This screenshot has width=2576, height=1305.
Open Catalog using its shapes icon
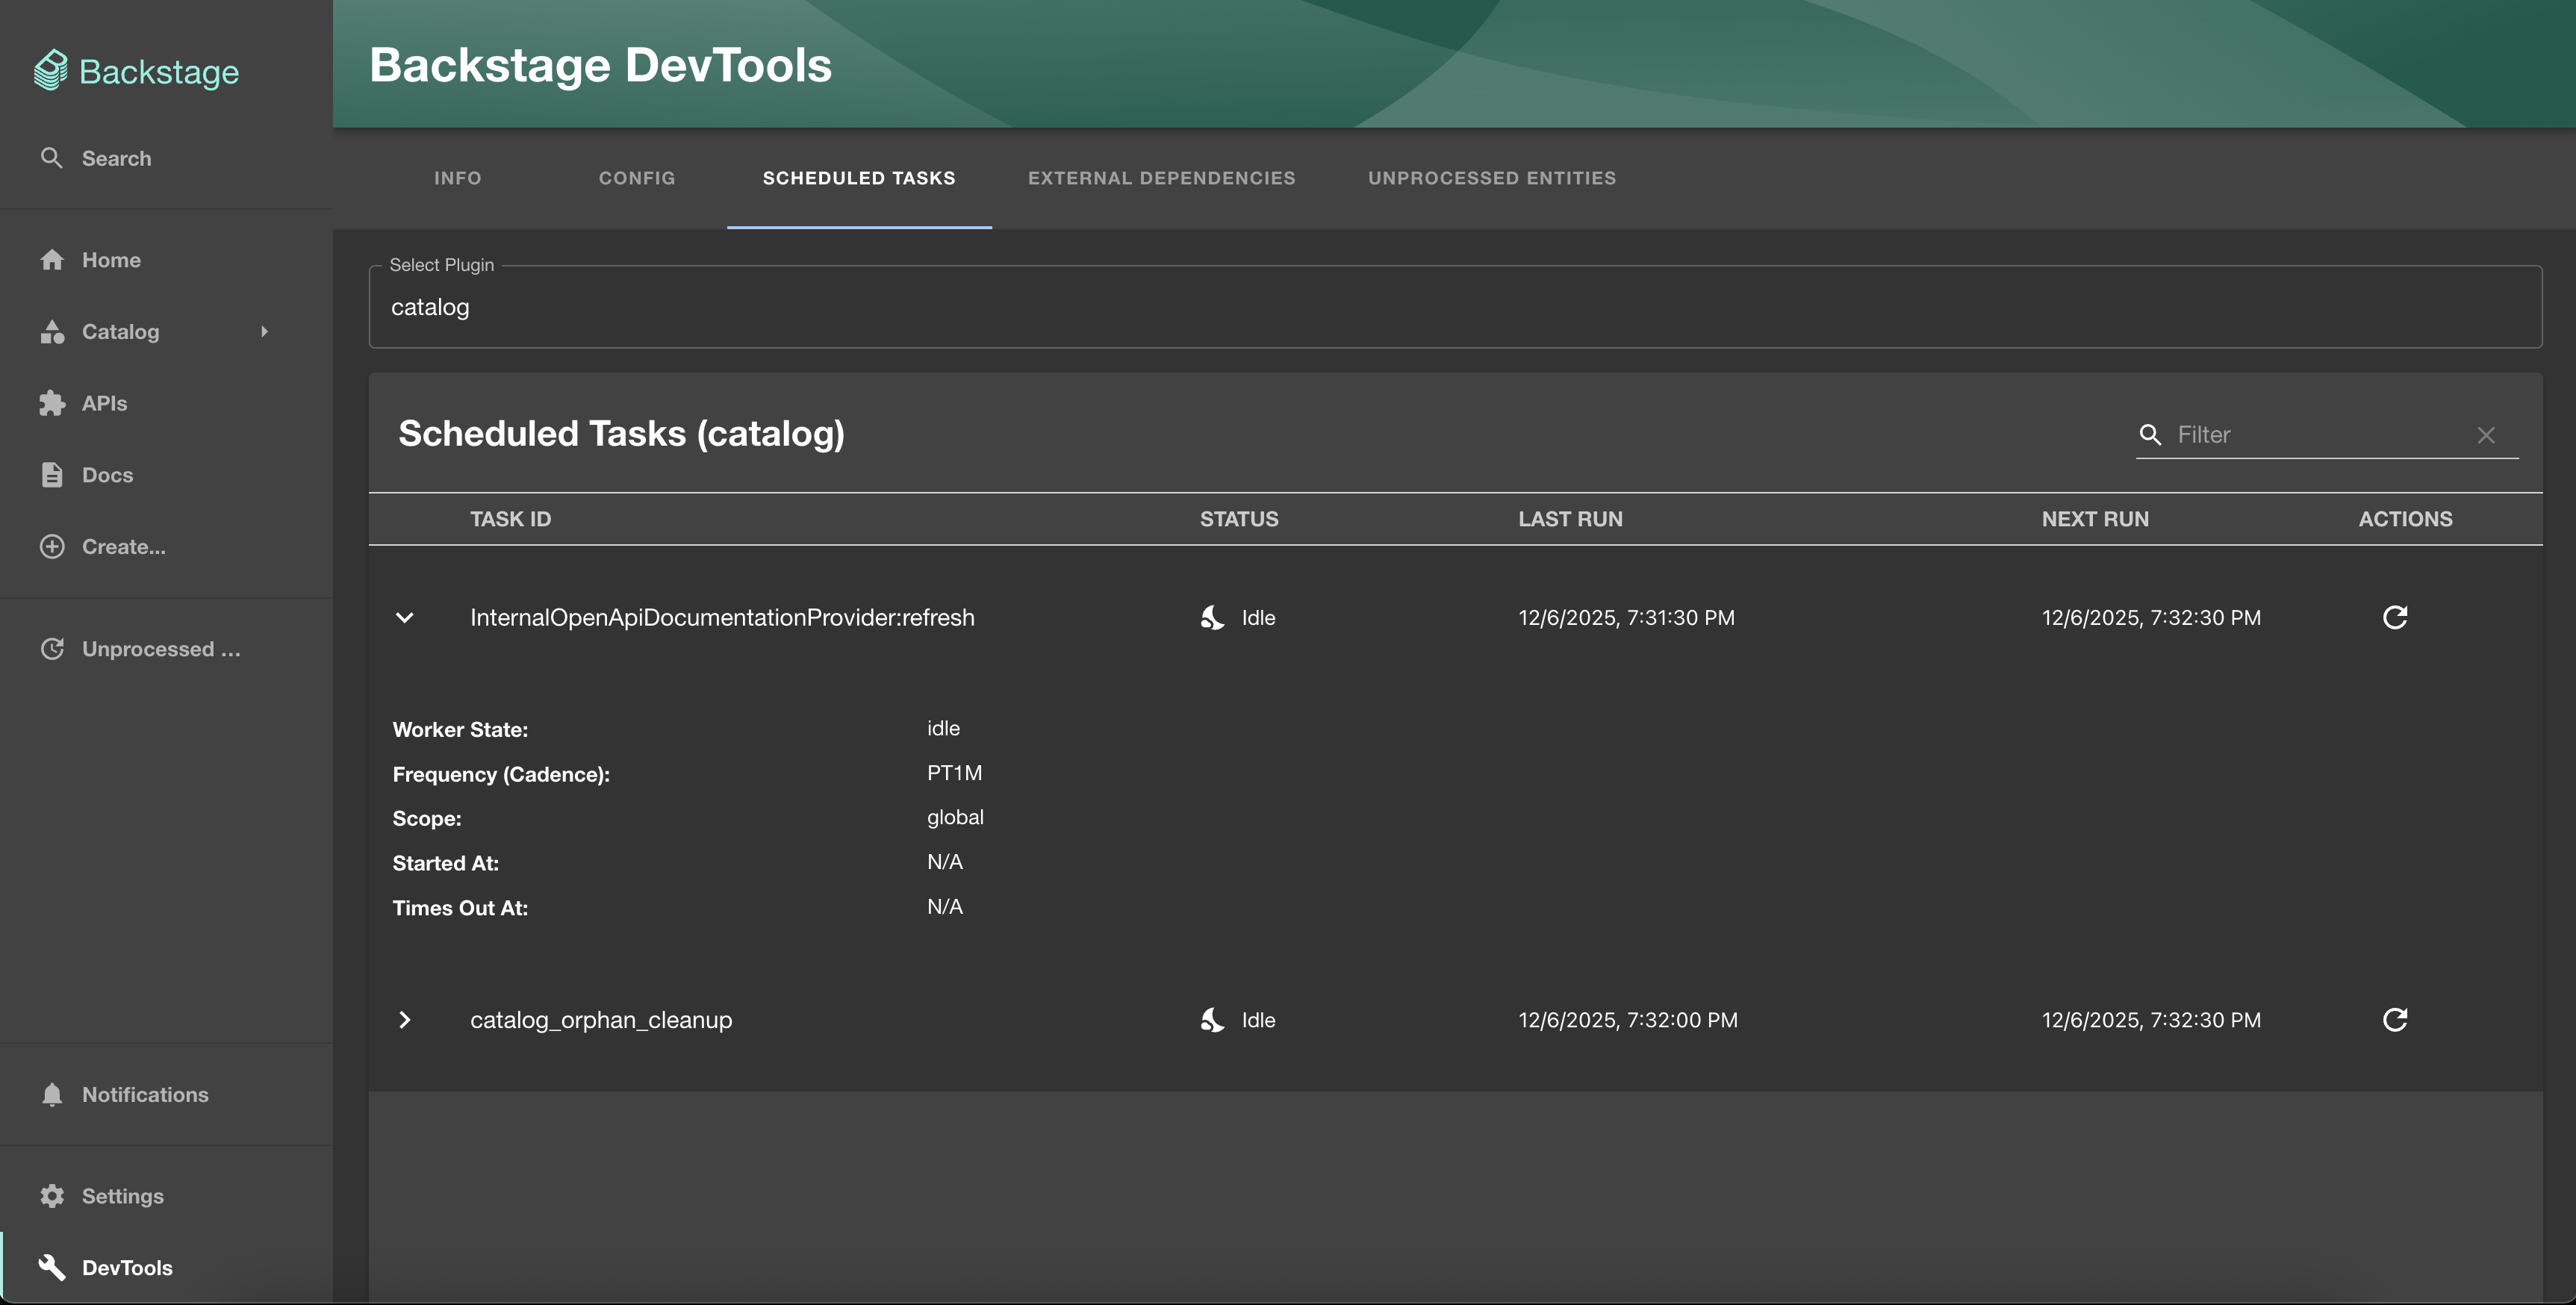[52, 332]
